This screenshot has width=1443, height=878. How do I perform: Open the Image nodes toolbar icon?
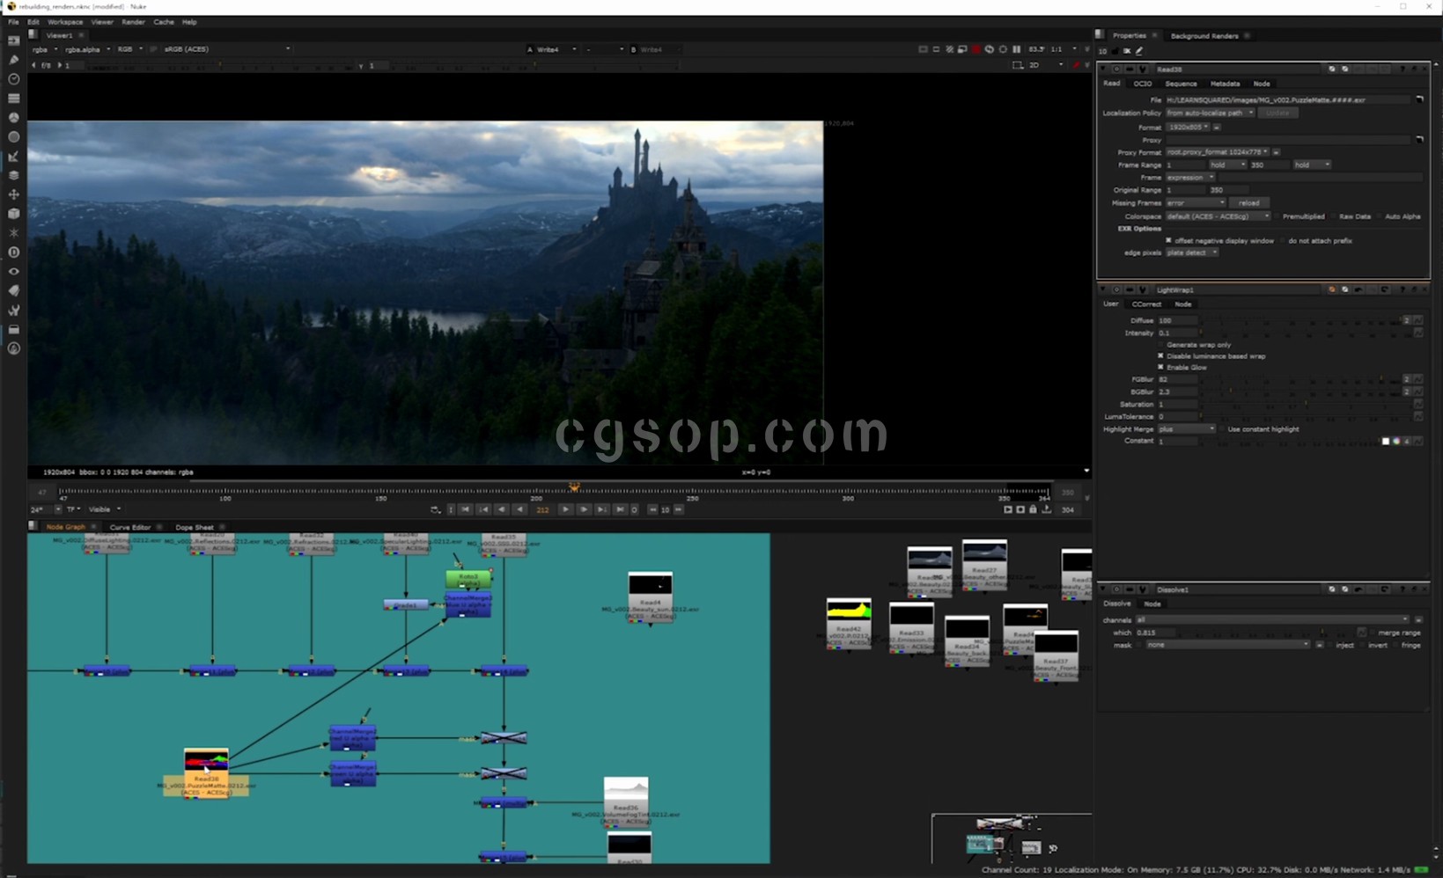pos(13,40)
